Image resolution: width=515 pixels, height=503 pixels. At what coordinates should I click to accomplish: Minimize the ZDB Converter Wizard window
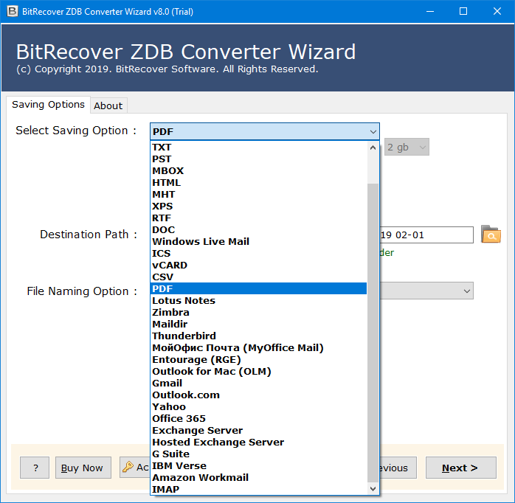[430, 12]
